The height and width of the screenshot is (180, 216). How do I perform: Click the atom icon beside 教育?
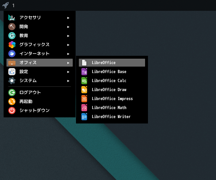pos(12,36)
